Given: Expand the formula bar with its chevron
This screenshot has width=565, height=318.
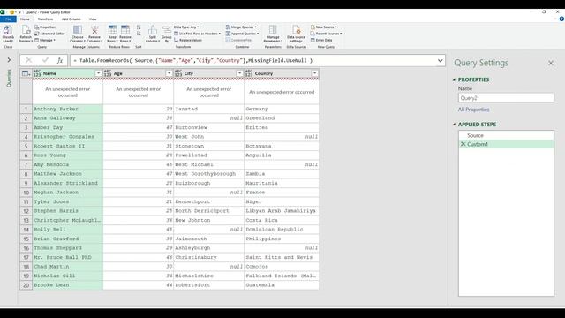Looking at the screenshot, I should click(x=440, y=61).
